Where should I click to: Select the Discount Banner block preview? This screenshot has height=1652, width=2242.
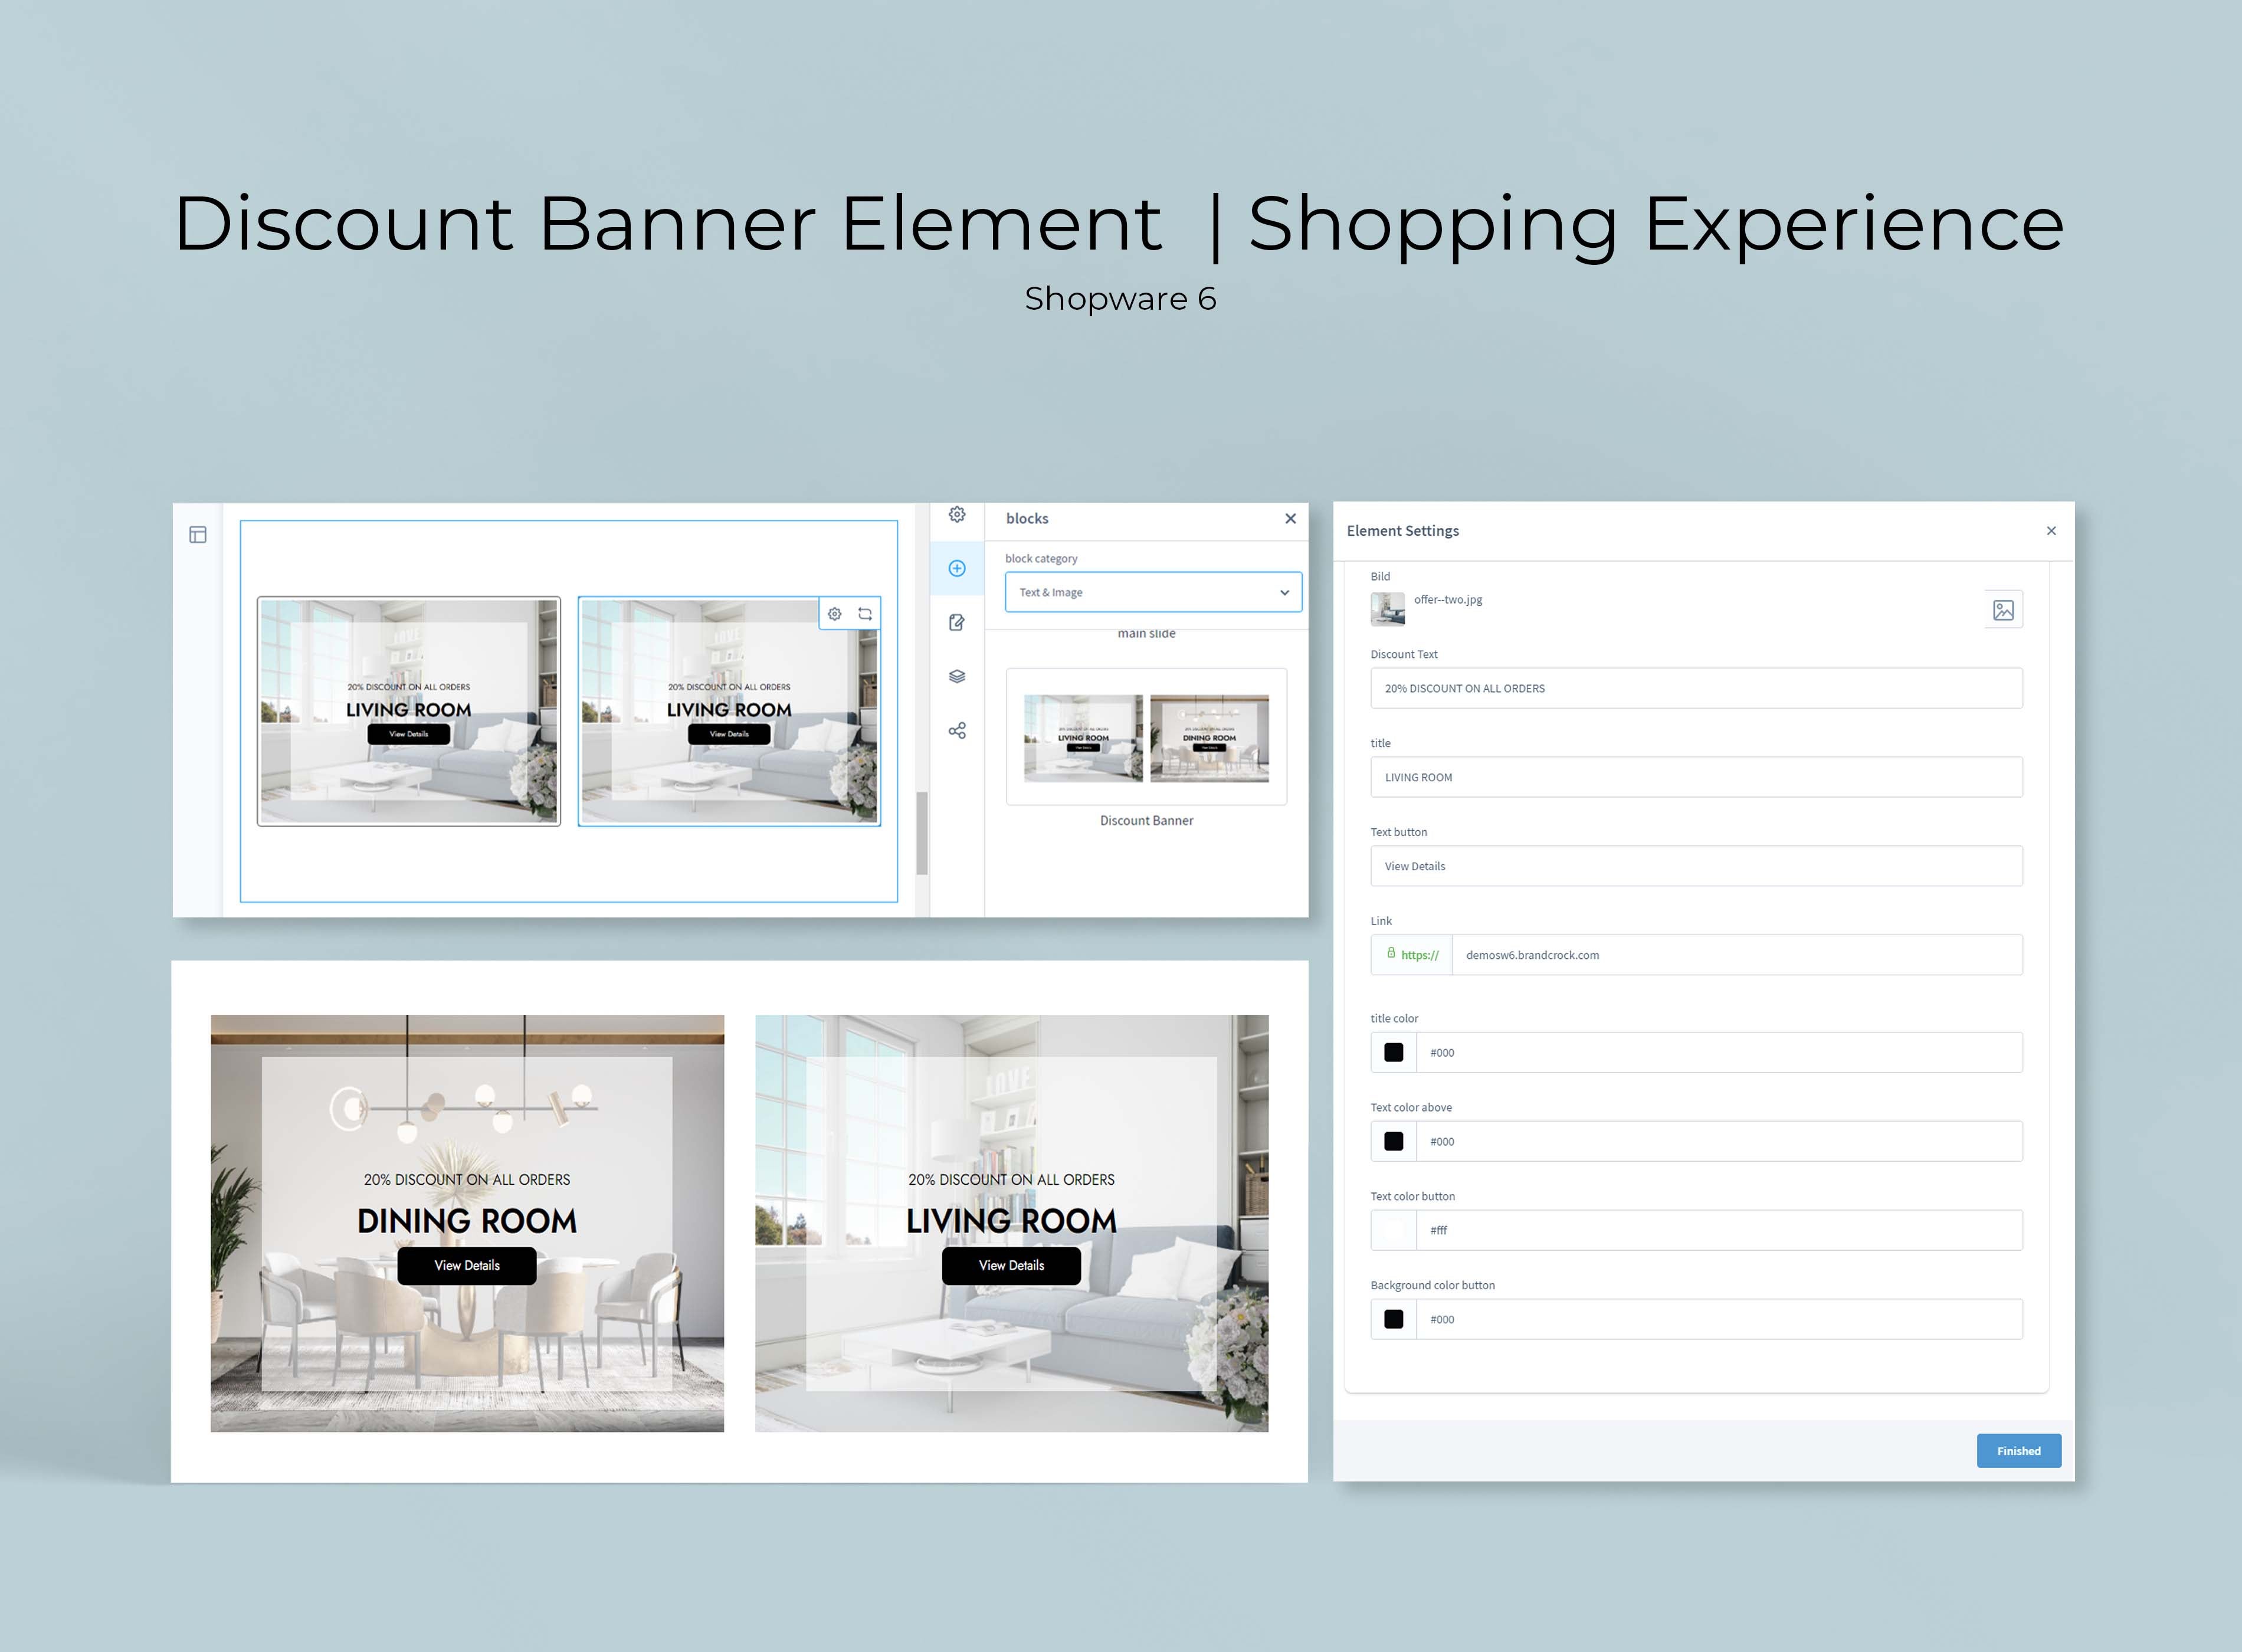(x=1146, y=737)
